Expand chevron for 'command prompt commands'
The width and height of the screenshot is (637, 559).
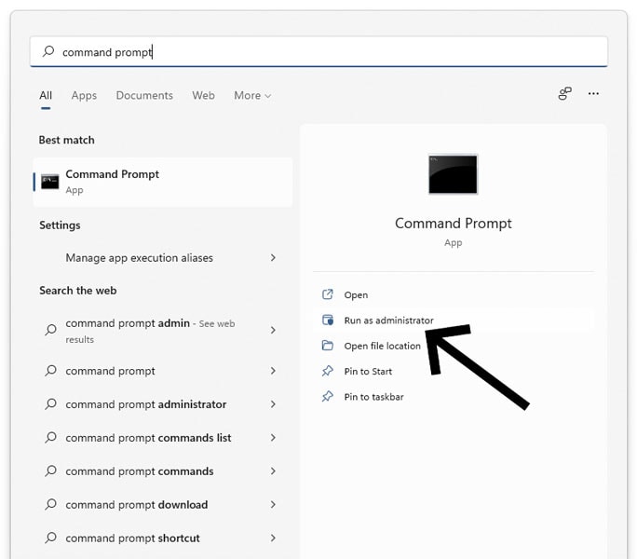coord(273,471)
